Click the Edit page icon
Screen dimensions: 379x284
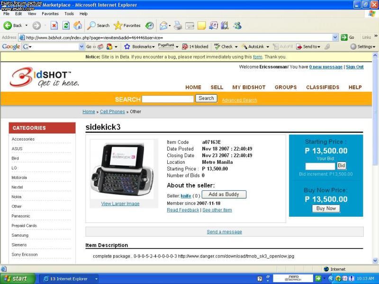coord(190,26)
